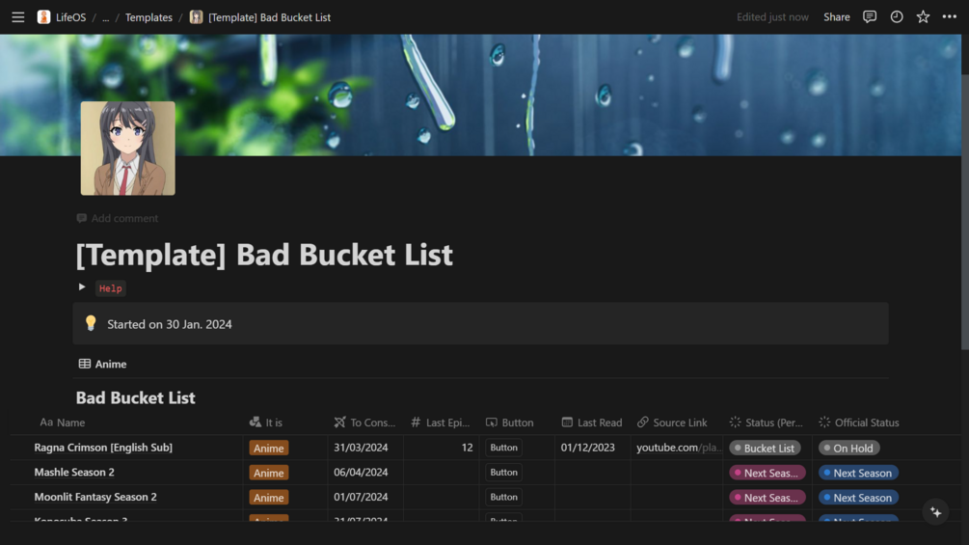Click the Button in Ragna Crimson row
The width and height of the screenshot is (969, 545).
[x=503, y=448]
